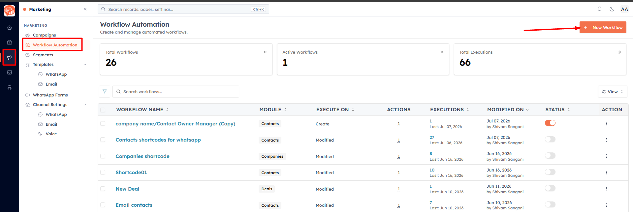Open Campaigns in the sidebar
Viewport: 633px width, 212px height.
(45, 35)
